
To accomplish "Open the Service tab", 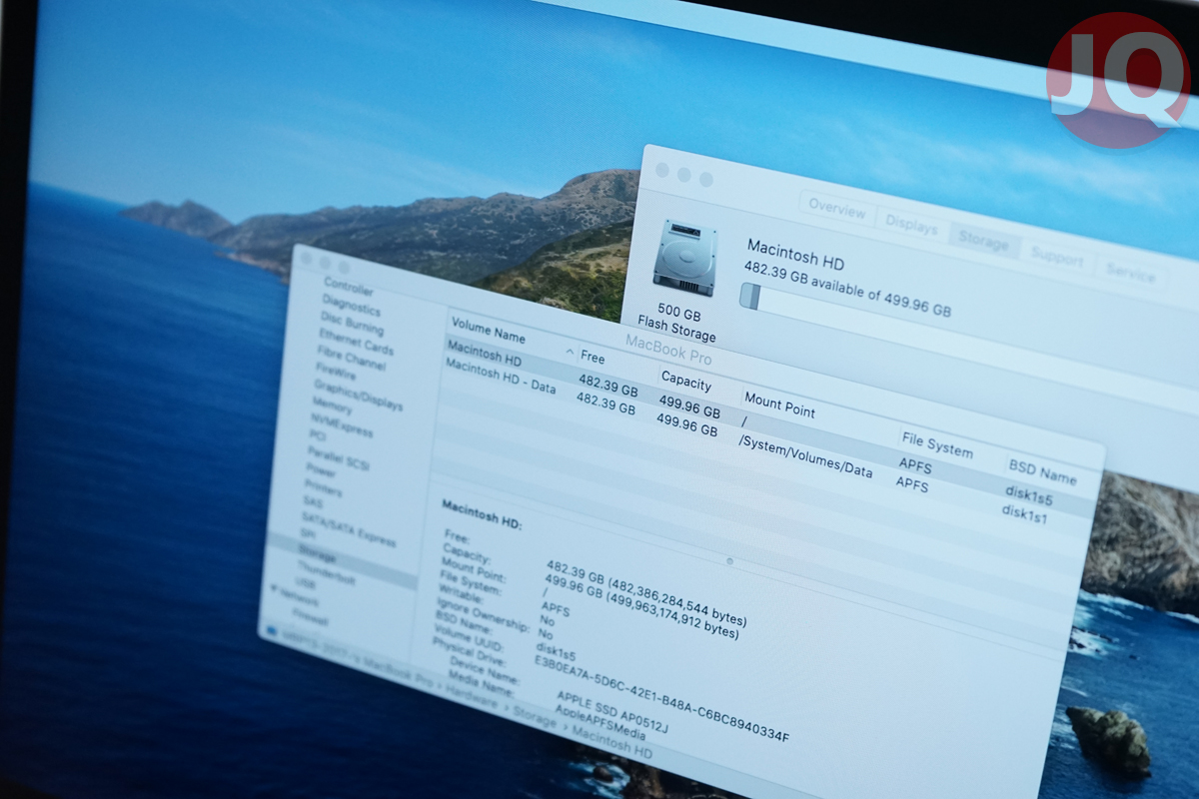I will tap(1129, 273).
